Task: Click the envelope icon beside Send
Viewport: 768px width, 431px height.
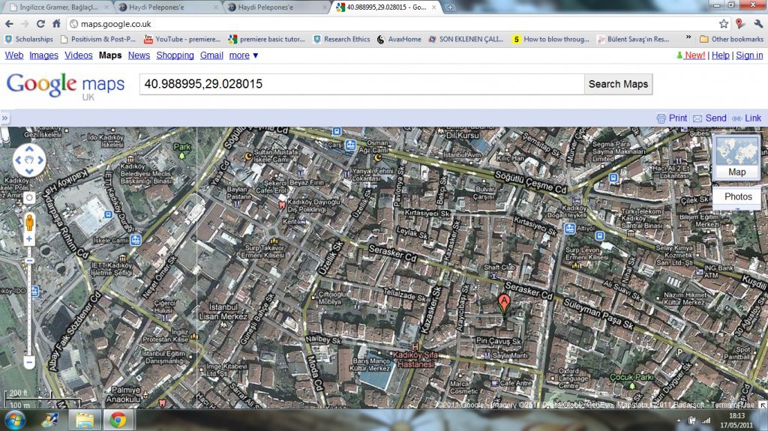Action: click(697, 118)
